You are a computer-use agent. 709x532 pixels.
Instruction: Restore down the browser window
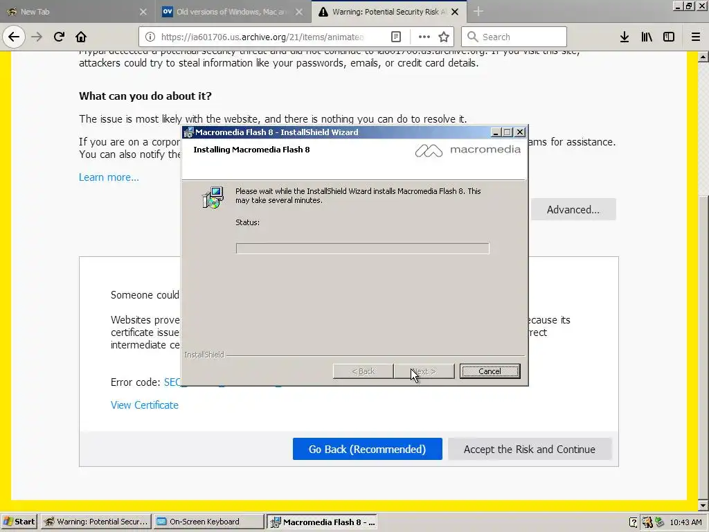(x=690, y=6)
